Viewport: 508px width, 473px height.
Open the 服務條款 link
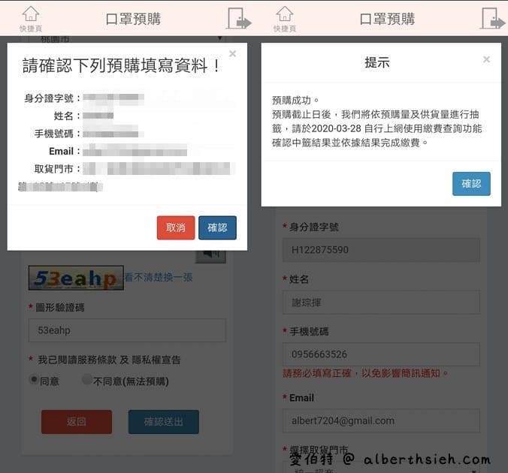click(x=96, y=360)
